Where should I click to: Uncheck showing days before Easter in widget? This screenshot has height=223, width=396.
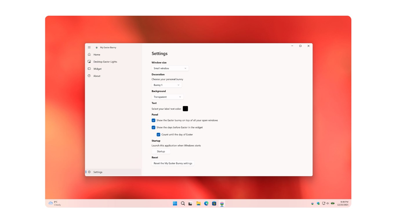tap(153, 127)
